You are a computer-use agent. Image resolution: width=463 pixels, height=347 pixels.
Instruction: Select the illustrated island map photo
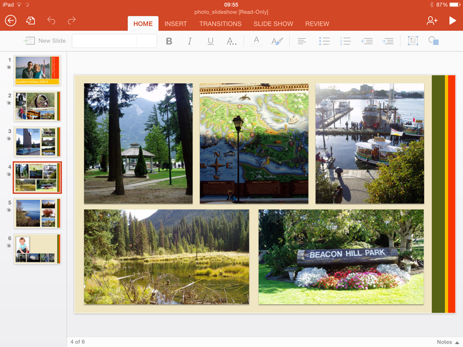254,143
